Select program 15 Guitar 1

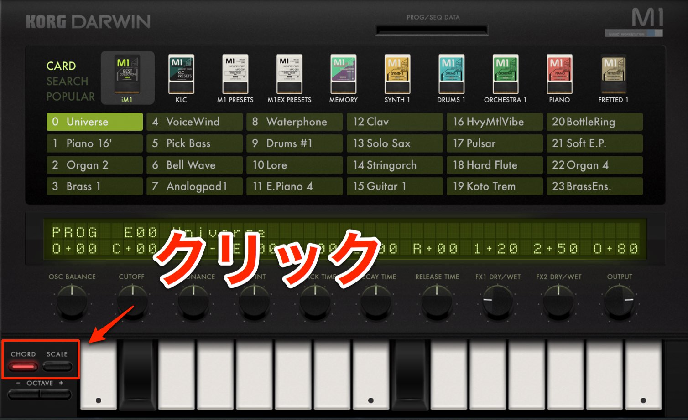tap(395, 186)
